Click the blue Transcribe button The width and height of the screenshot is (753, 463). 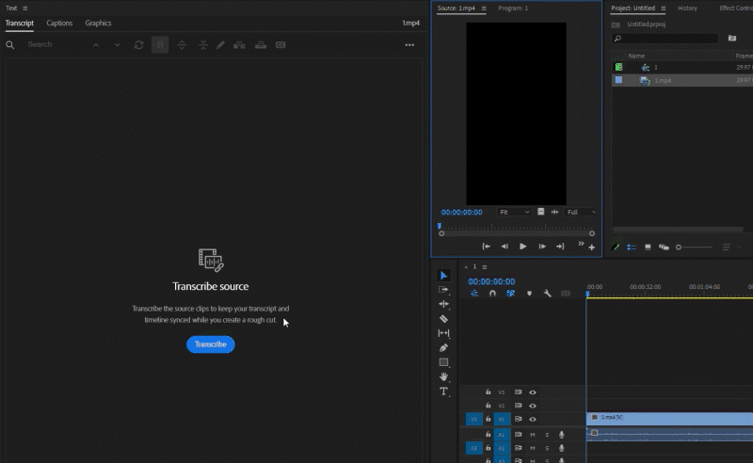(210, 344)
